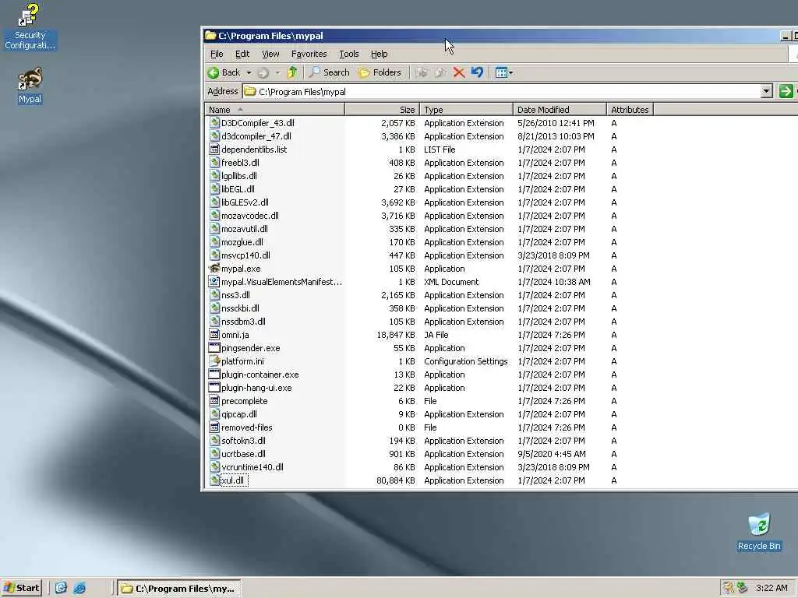Expand the Address bar dropdown
Viewport: 798px width, 598px height.
(x=767, y=92)
